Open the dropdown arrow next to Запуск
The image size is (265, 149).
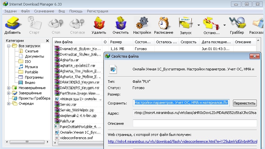tap(199, 25)
